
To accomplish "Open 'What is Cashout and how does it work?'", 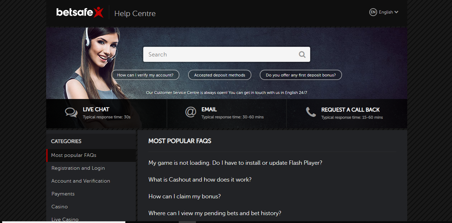I will [200, 179].
